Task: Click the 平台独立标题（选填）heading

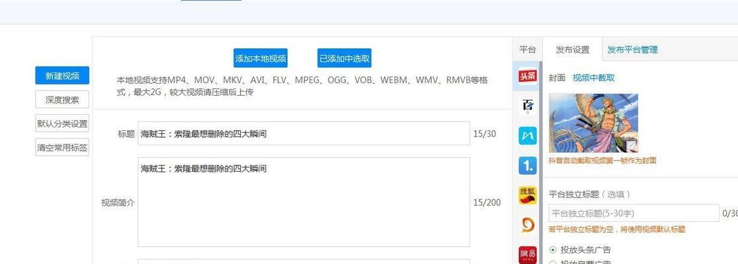Action: coord(589,194)
